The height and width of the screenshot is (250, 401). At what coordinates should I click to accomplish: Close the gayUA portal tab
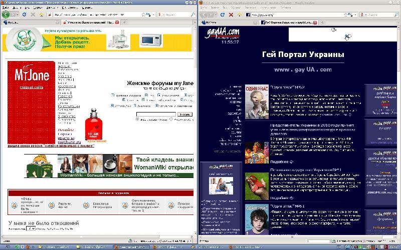[x=315, y=22]
